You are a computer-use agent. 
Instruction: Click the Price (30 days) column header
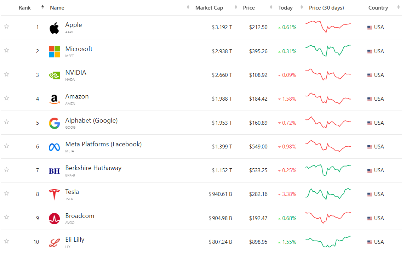326,8
